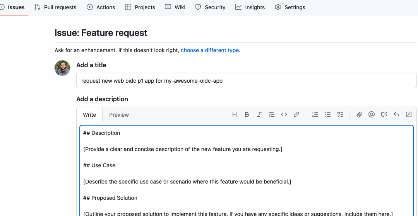The height and width of the screenshot is (216, 418).
Task: Insert a numbered list
Action: click(315, 115)
